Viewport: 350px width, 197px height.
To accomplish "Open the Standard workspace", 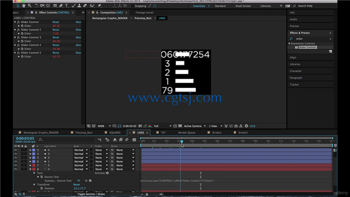I will pos(220,6).
